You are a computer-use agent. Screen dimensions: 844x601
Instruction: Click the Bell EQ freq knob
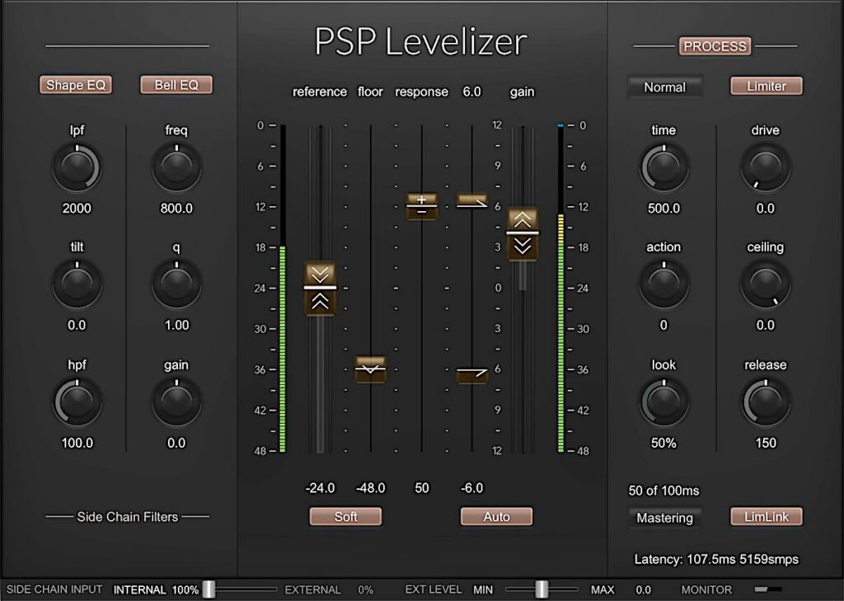[x=176, y=168]
